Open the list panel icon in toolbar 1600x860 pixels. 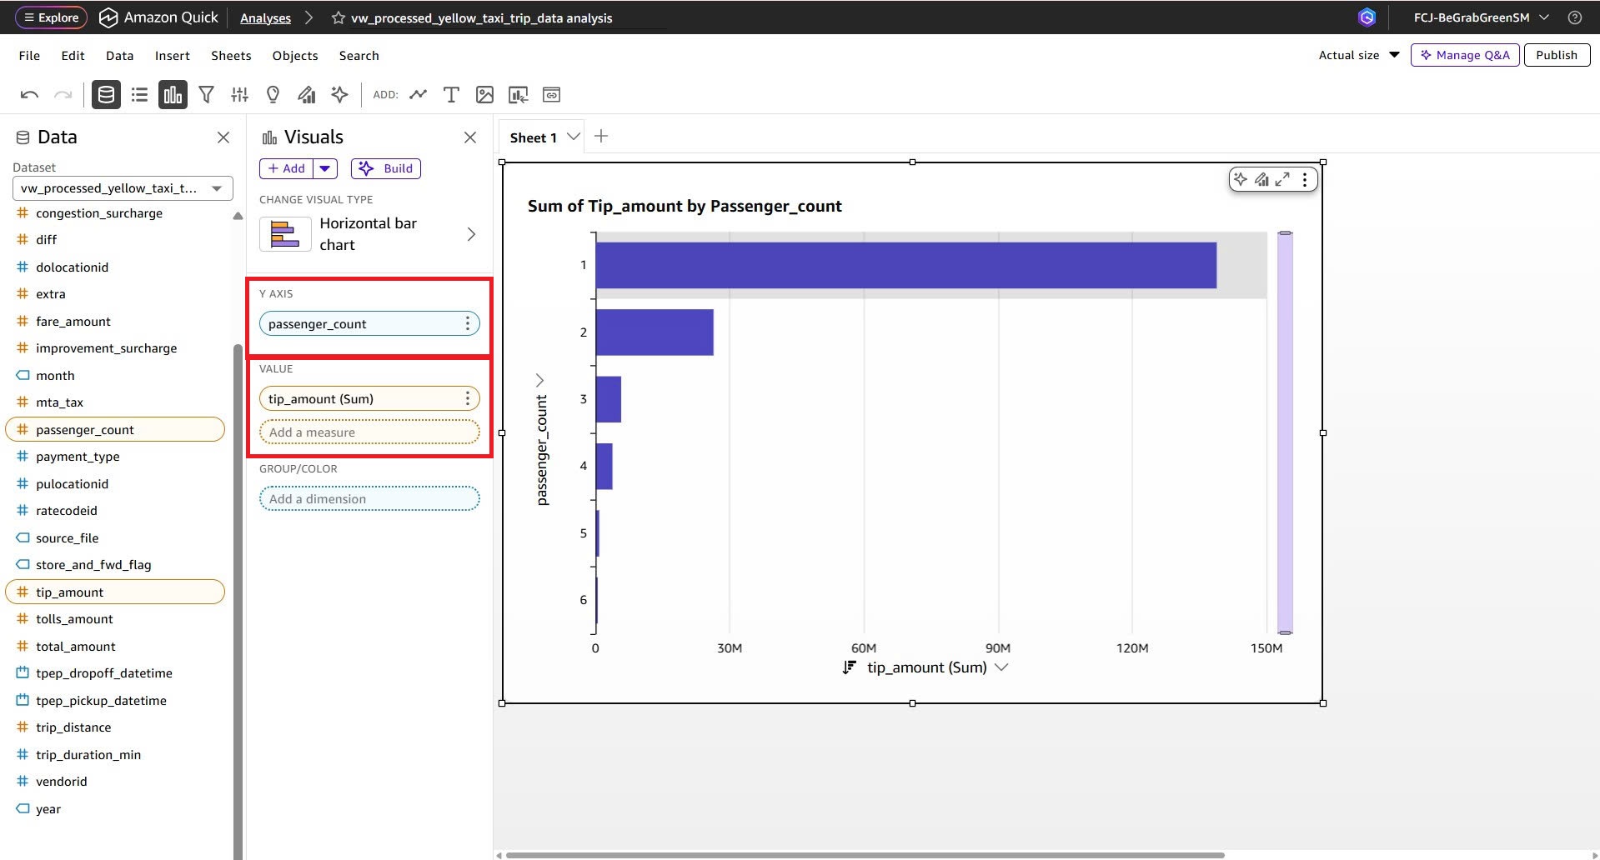tap(139, 95)
